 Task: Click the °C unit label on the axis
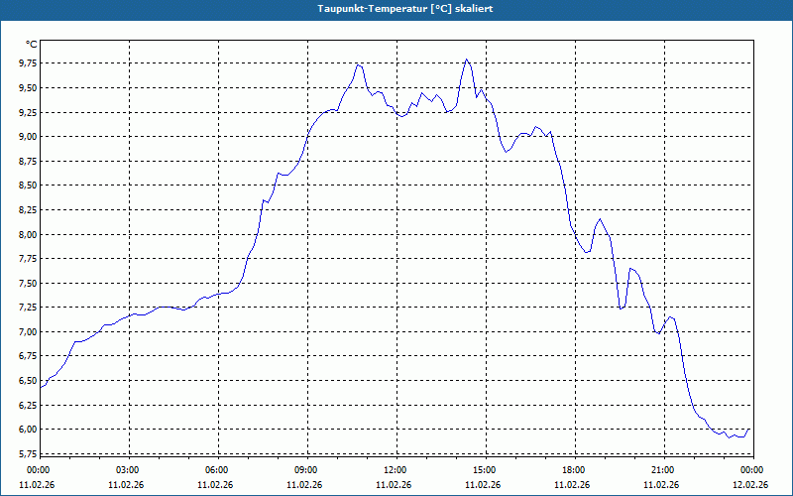32,45
